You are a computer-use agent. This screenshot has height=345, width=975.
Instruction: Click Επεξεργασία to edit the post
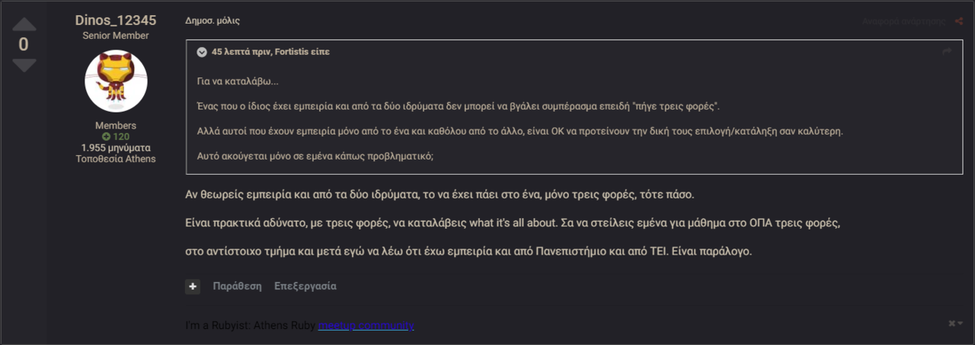click(x=305, y=286)
